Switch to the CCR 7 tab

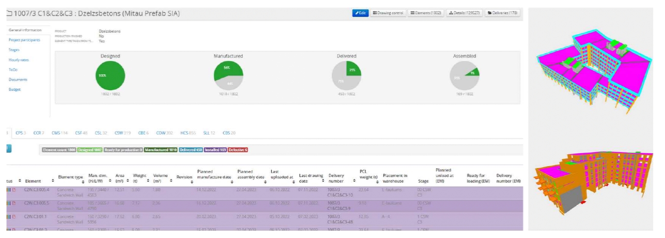point(39,133)
